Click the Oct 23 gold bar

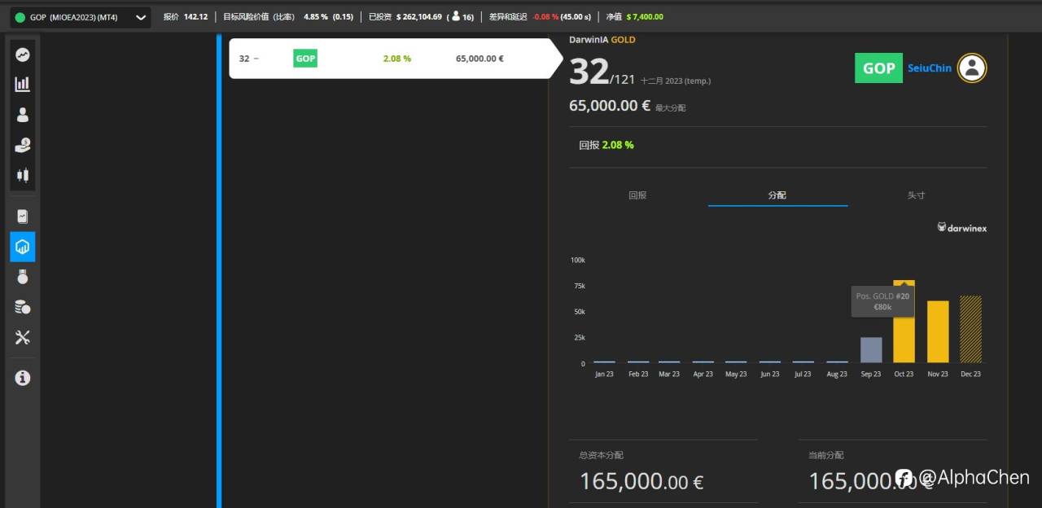[904, 322]
